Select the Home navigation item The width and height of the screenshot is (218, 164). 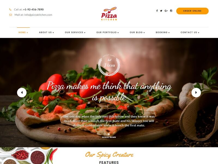point(23,32)
